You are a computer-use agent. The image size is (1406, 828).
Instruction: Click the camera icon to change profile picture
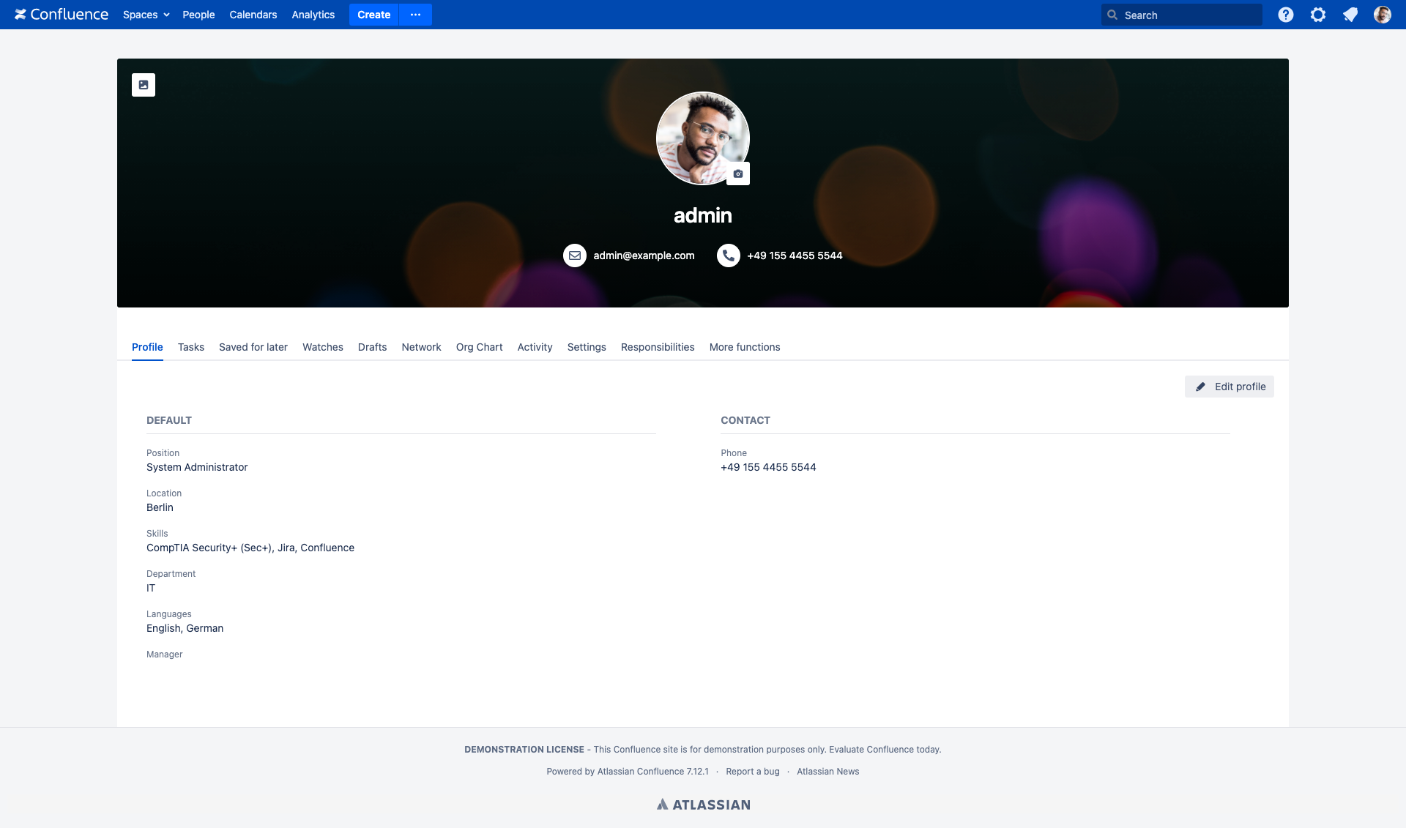pos(737,174)
